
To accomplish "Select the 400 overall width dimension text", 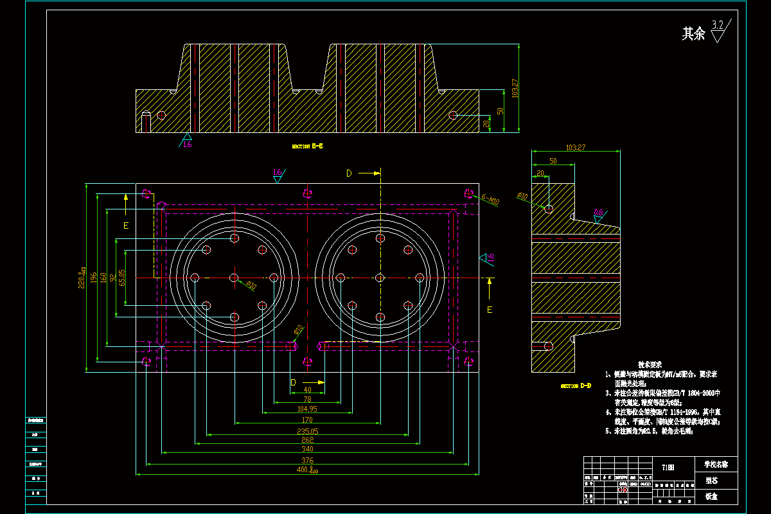I will coord(308,471).
